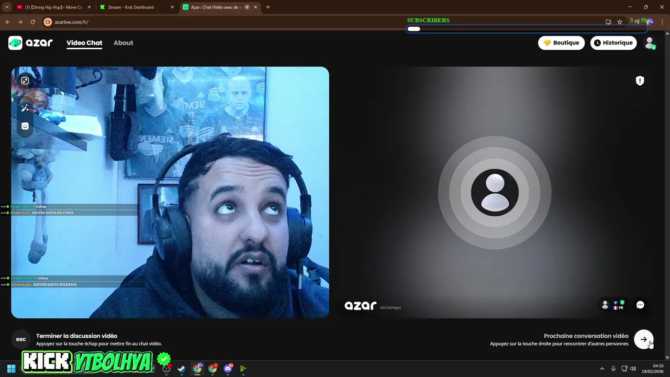
Task: Open a new browser tab
Action: 268,7
